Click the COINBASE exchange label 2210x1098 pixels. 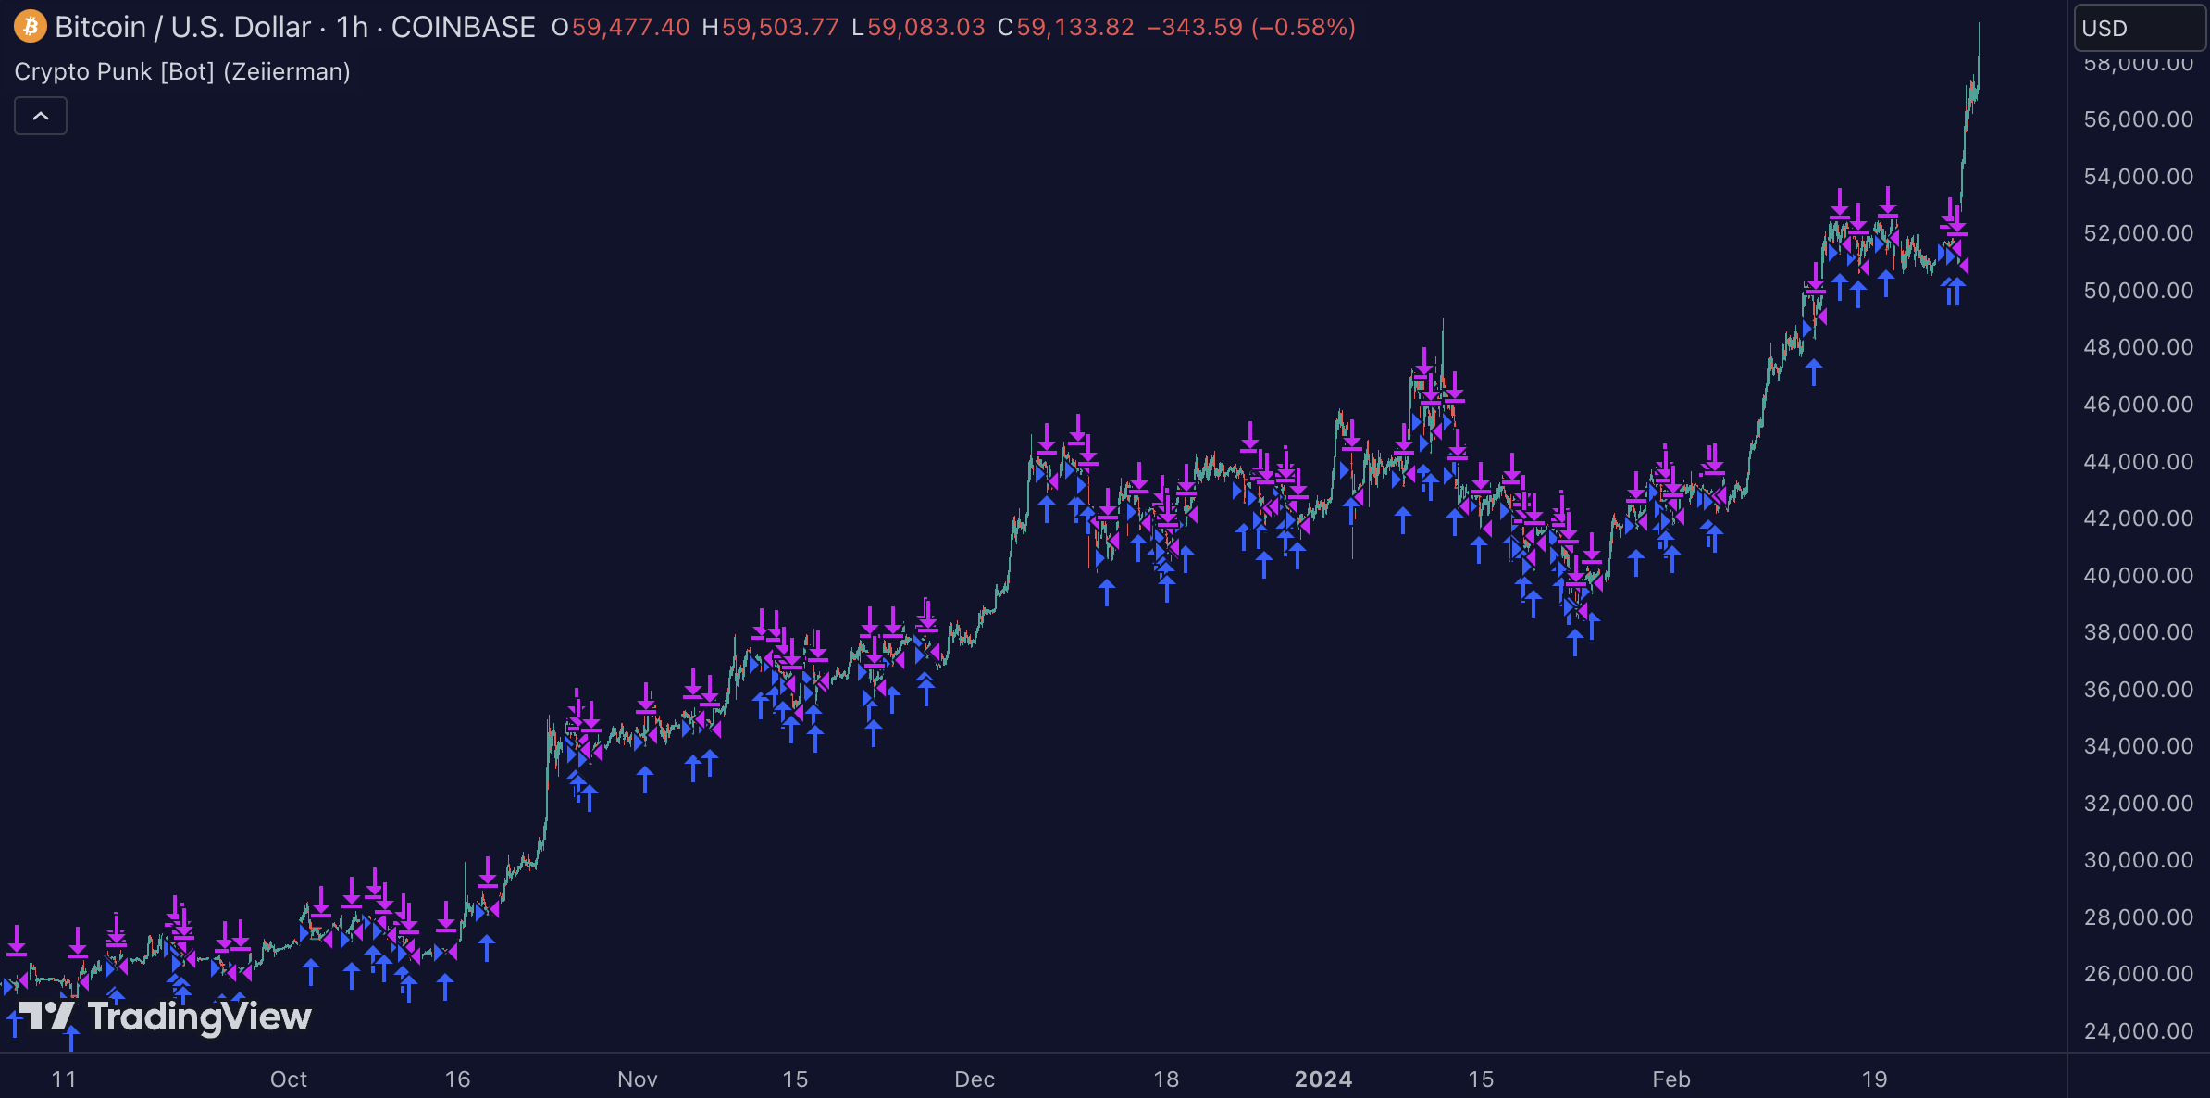tap(463, 27)
